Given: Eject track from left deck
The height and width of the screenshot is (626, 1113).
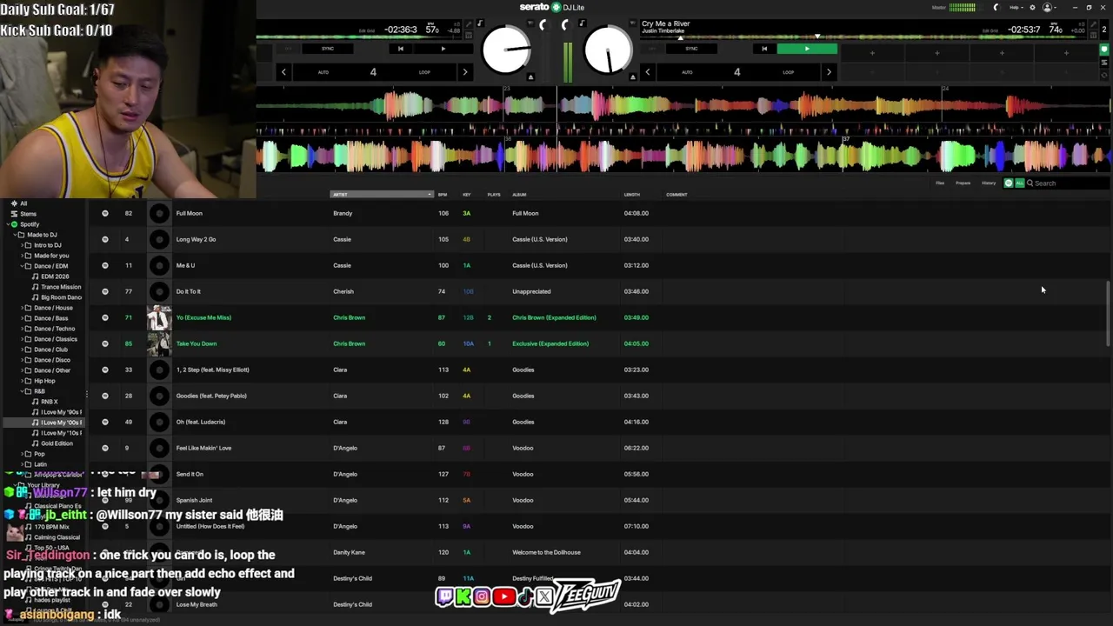Looking at the screenshot, I should tap(530, 77).
